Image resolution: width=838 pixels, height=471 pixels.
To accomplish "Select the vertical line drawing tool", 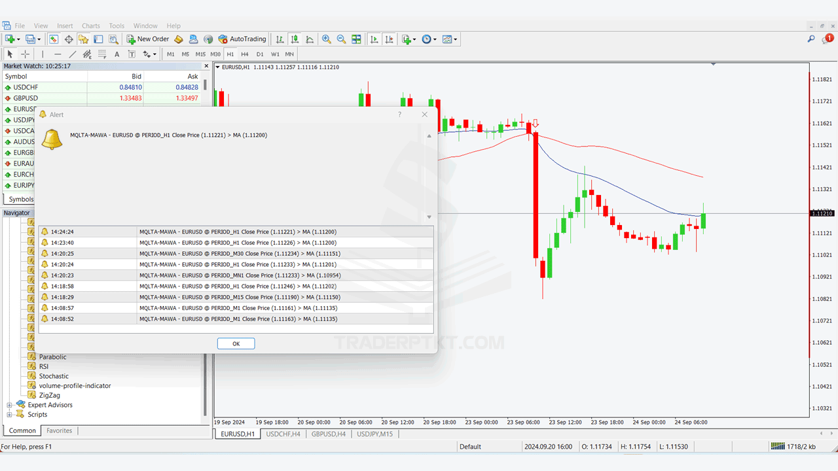I will coord(43,54).
